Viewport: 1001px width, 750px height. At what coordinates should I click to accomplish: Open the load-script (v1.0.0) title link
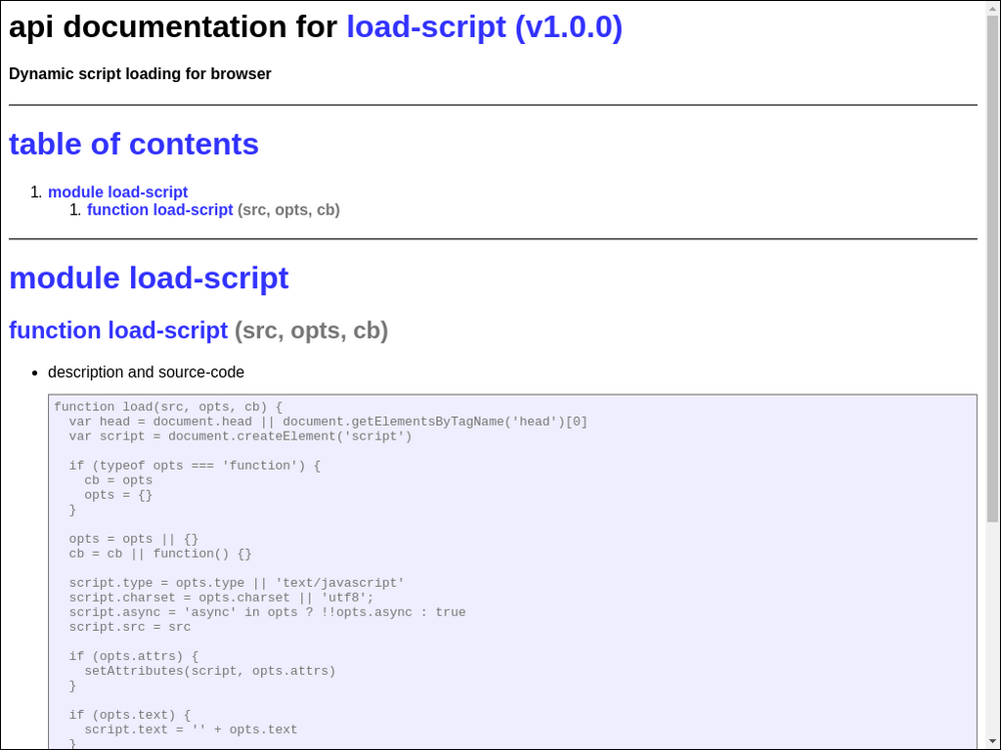pos(484,27)
